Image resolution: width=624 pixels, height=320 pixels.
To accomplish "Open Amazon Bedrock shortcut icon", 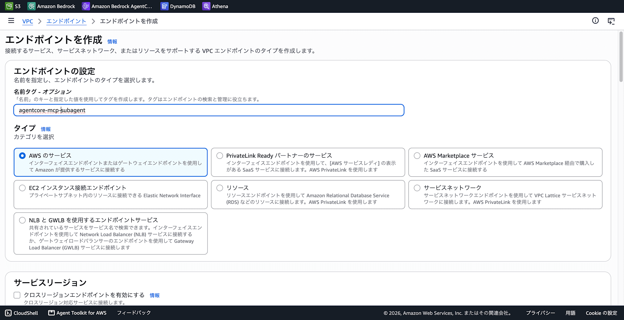I will coord(31,6).
